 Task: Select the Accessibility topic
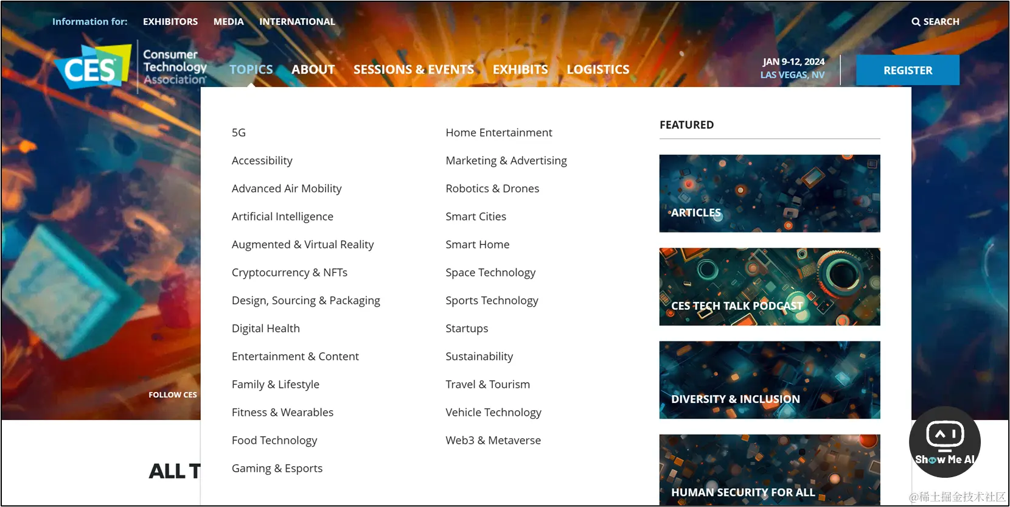tap(262, 161)
